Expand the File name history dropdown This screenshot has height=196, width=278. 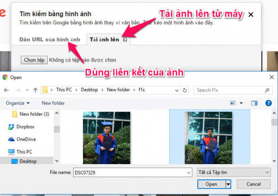188,172
